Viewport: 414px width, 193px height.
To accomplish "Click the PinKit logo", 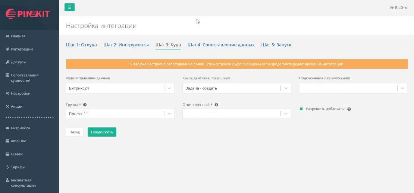I will [27, 14].
